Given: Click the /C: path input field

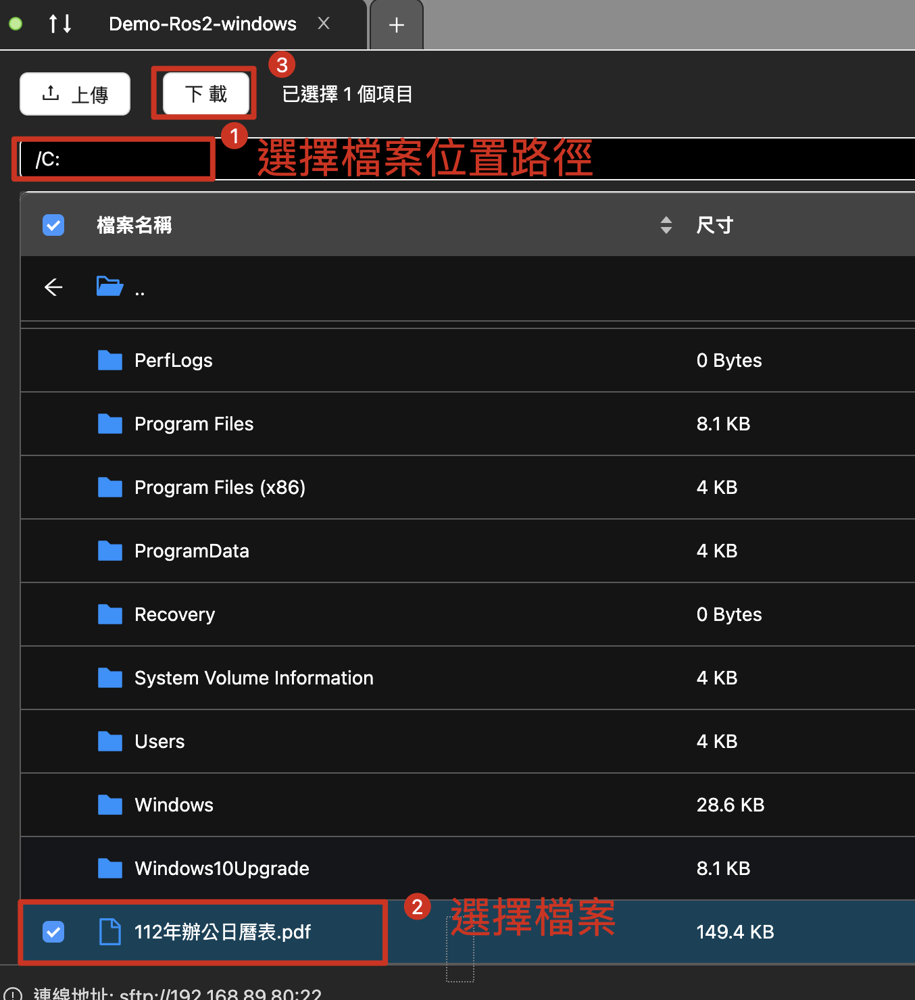Looking at the screenshot, I should [115, 159].
